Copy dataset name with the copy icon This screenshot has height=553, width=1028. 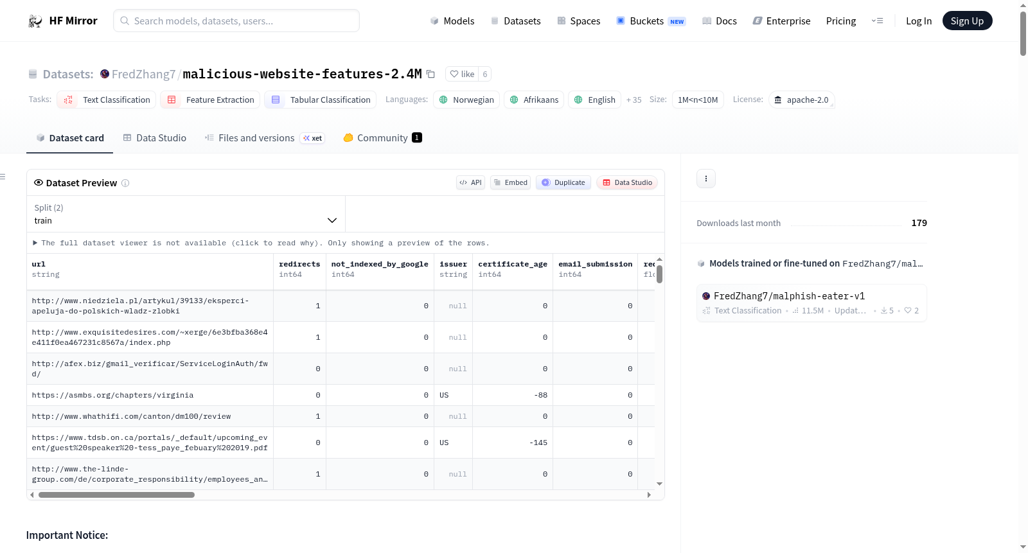tap(430, 74)
